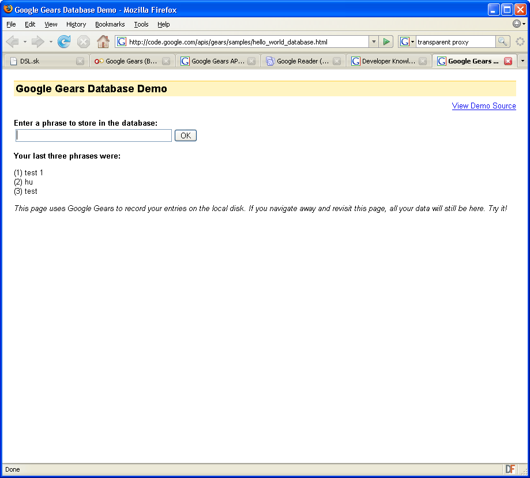Image resolution: width=530 pixels, height=478 pixels.
Task: Click the Google search engine icon
Action: point(405,42)
